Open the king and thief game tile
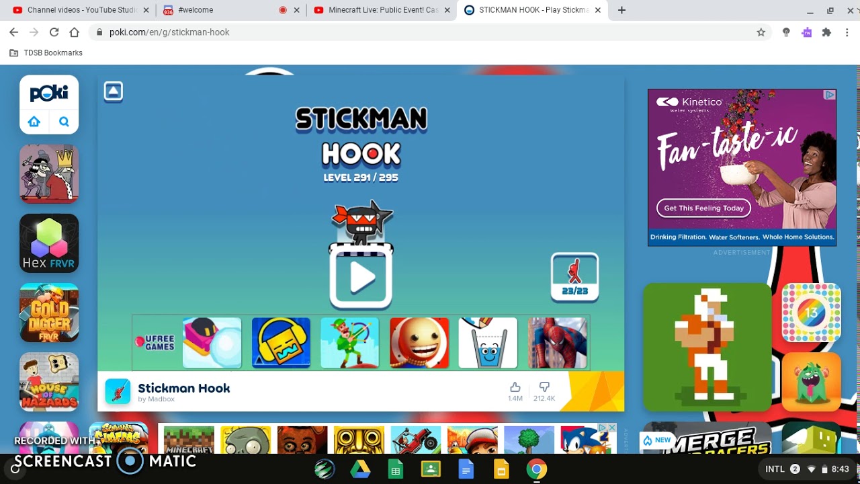860x484 pixels. 49,173
